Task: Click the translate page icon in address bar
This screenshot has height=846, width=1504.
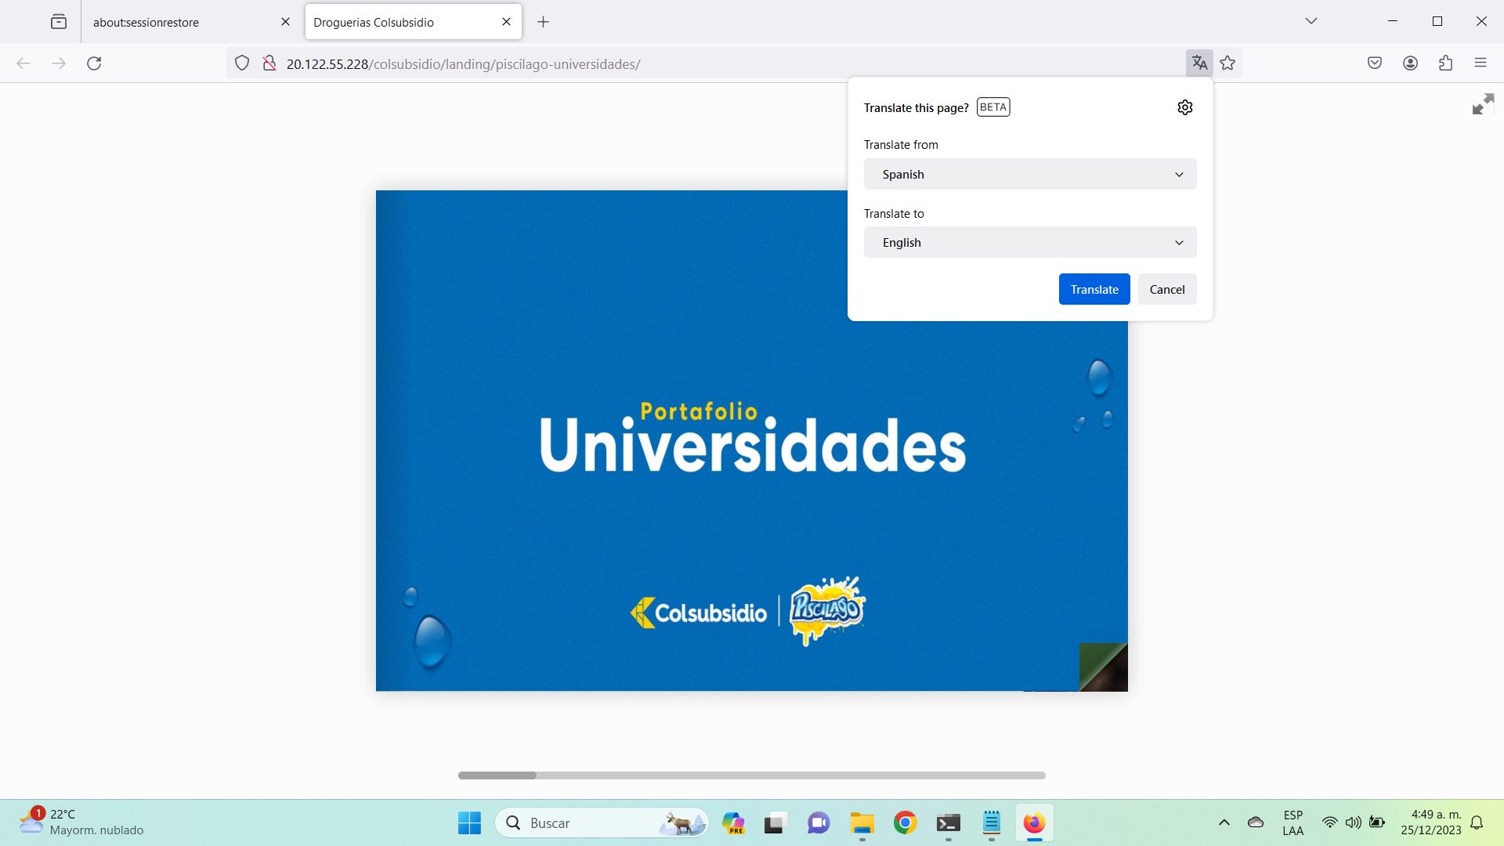Action: pyautogui.click(x=1199, y=63)
